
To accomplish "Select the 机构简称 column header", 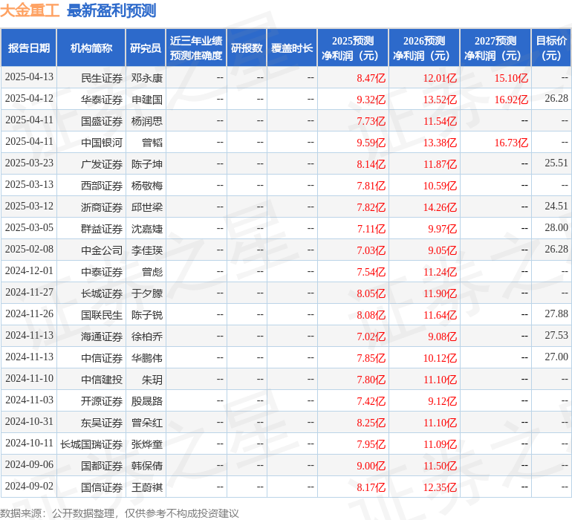I will 91,48.
